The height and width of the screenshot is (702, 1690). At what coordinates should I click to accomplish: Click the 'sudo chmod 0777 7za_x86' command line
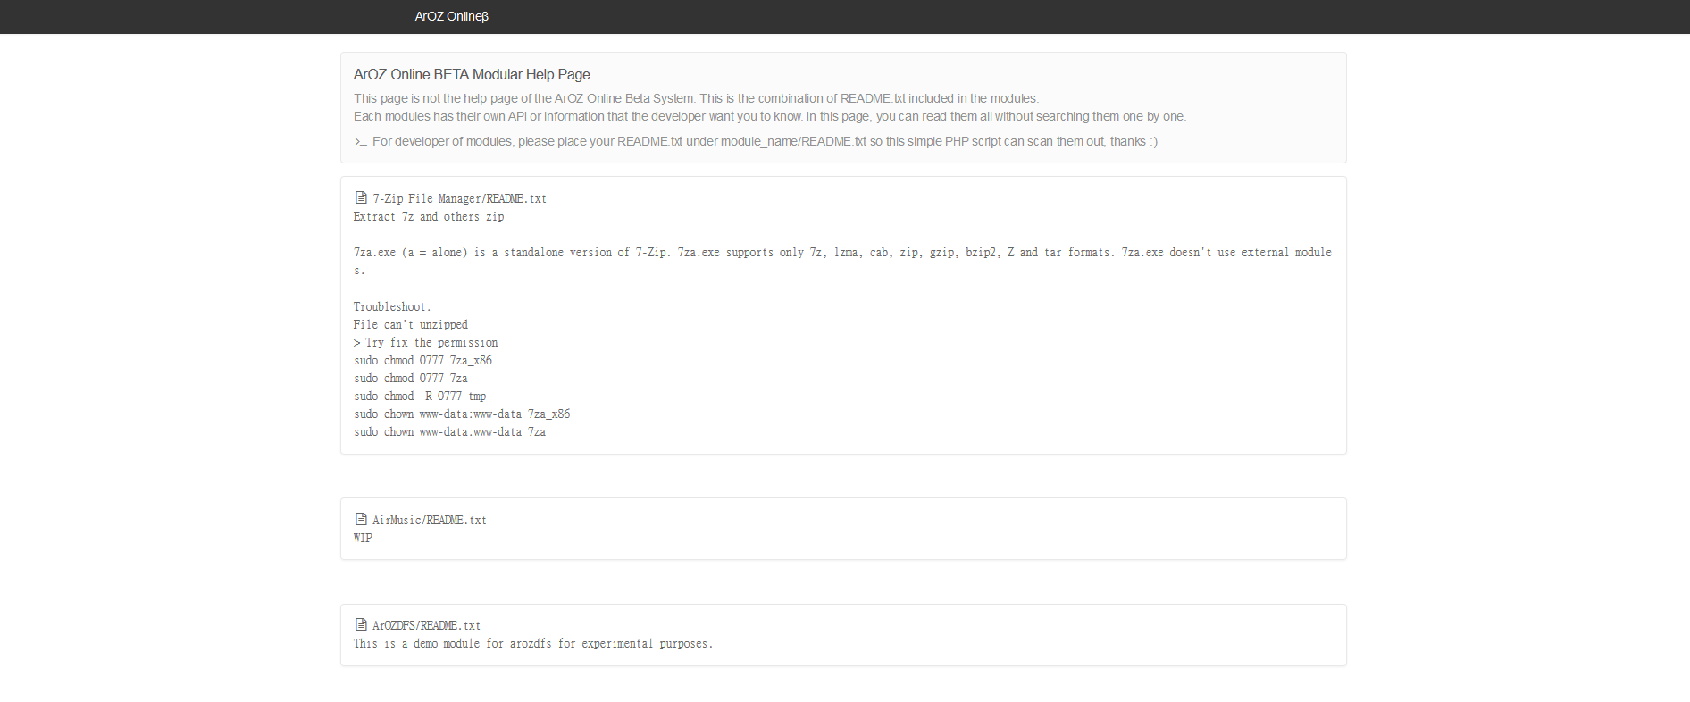click(x=422, y=361)
